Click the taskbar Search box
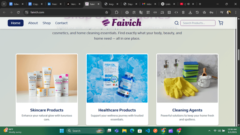The width and height of the screenshot is (240, 135). pyautogui.click(x=85, y=131)
